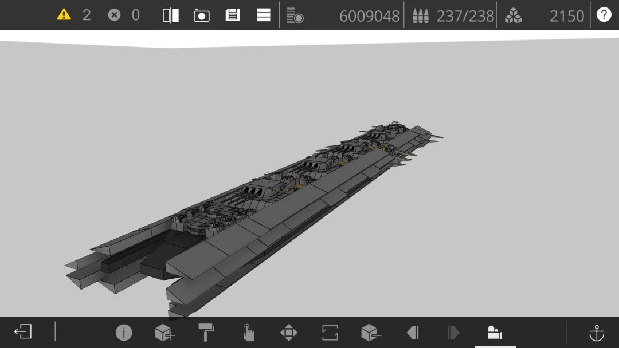619x348 pixels.
Task: Click the undo left arrow button
Action: point(413,333)
